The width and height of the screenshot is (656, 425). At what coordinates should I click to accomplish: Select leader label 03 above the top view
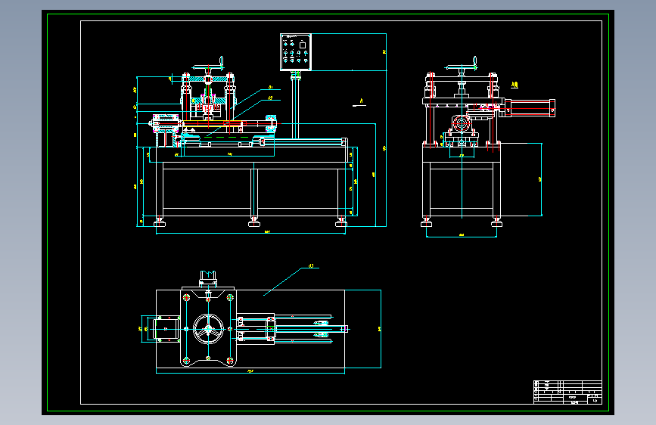pos(311,265)
